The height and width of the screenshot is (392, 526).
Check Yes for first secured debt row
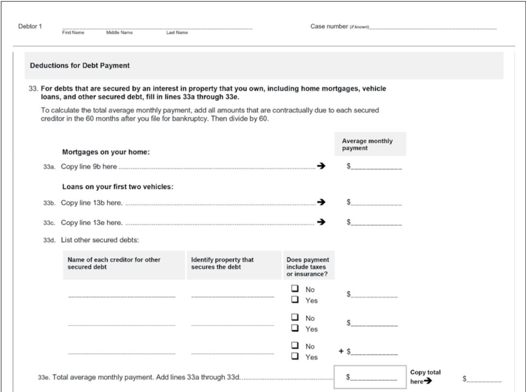tap(295, 299)
